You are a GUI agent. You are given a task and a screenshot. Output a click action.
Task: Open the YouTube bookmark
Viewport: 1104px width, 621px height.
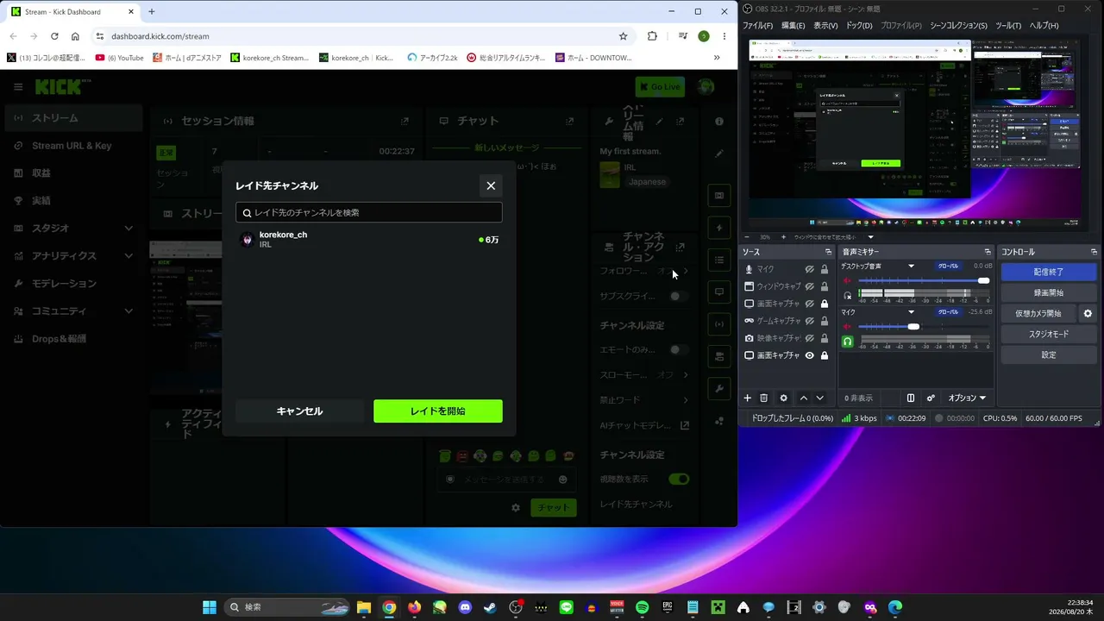120,58
